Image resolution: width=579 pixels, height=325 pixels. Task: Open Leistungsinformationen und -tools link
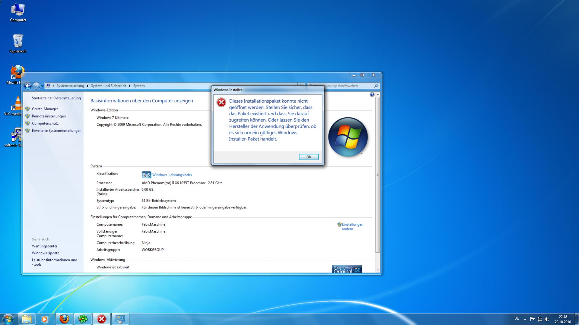55,262
